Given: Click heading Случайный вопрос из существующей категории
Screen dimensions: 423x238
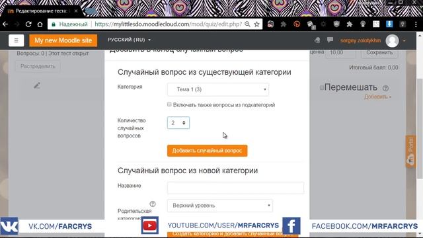Looking at the screenshot, I should coord(204,72).
